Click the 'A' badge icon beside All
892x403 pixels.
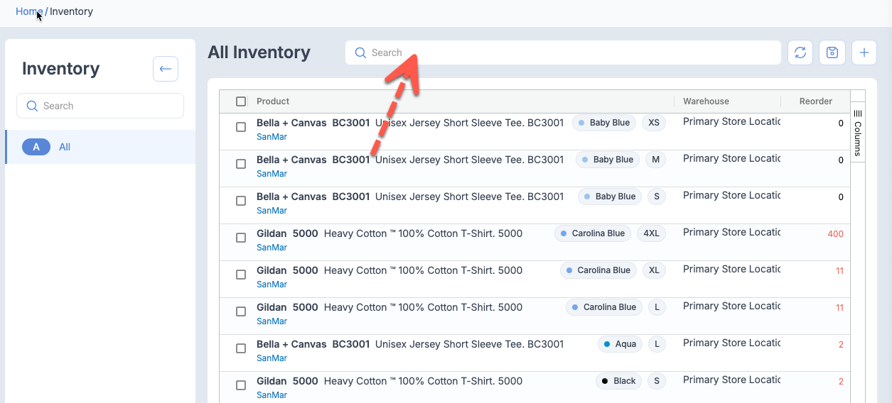click(x=36, y=147)
